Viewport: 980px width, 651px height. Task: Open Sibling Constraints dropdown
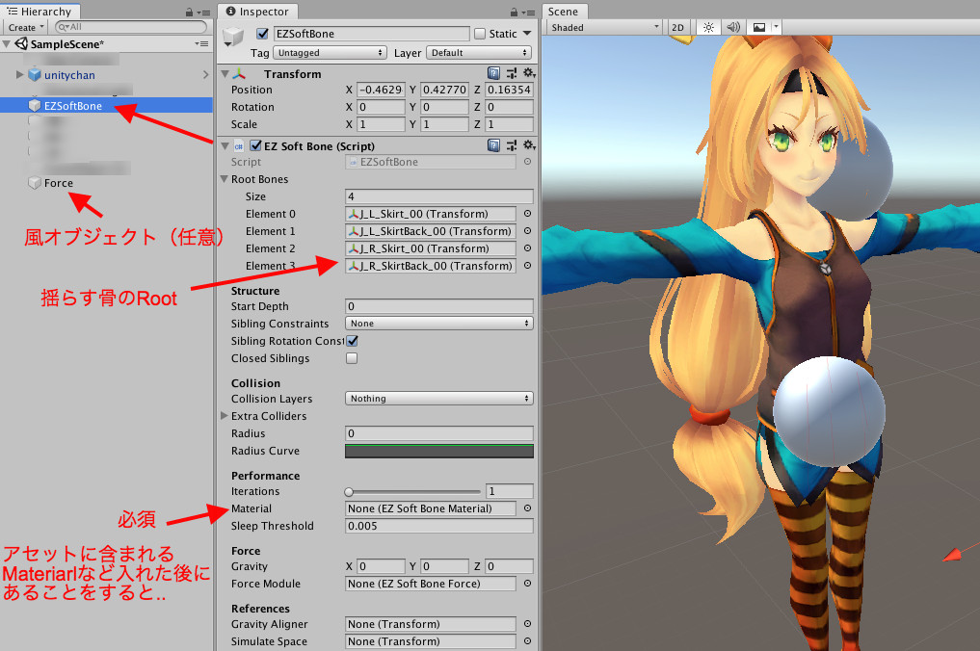(438, 324)
